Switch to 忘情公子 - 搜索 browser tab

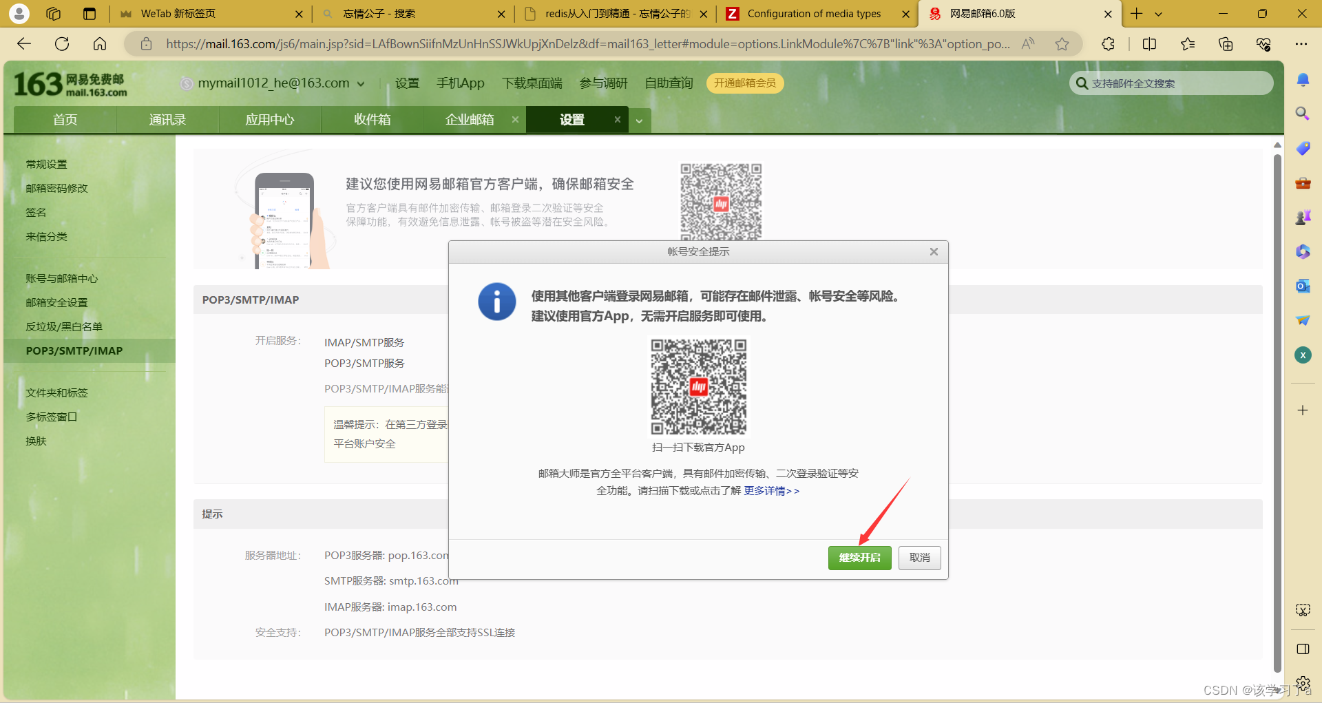[413, 14]
